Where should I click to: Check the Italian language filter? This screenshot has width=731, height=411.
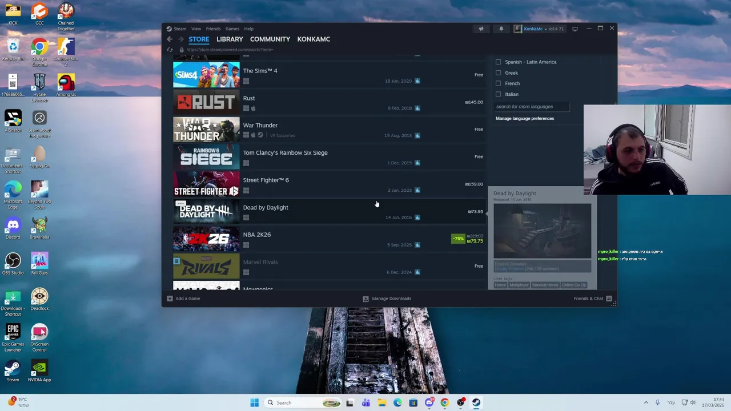coord(499,94)
